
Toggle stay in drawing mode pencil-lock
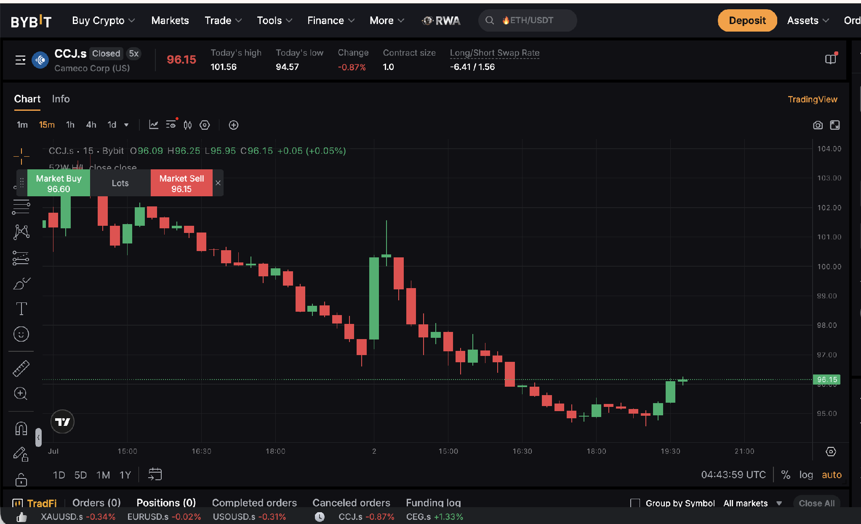21,454
